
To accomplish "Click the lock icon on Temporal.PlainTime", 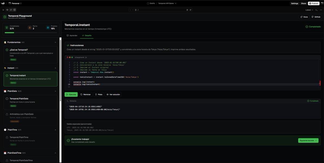I will [7, 137].
